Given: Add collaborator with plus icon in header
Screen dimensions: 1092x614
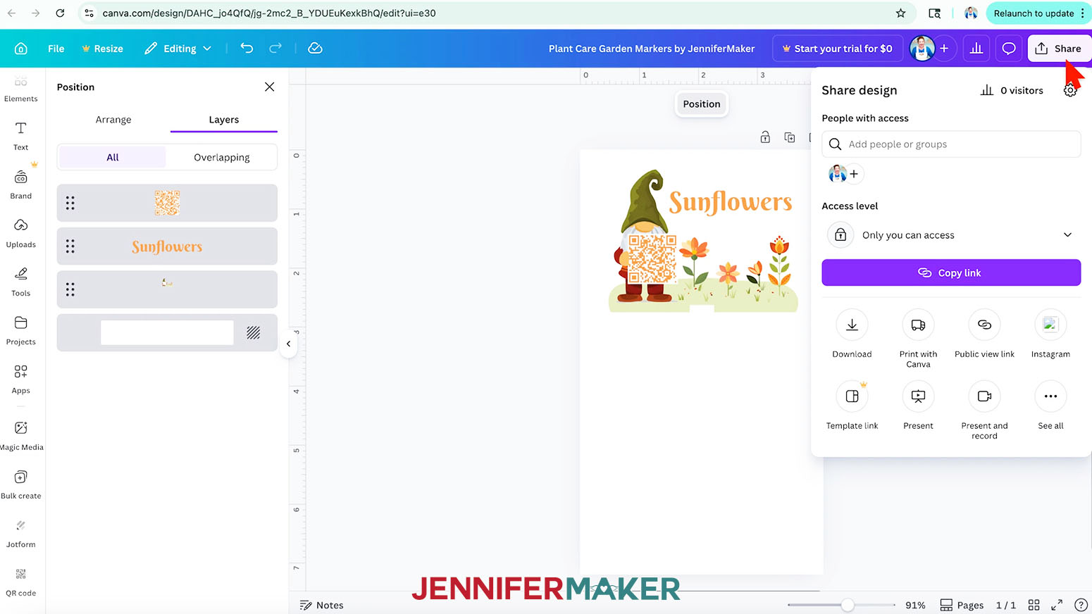Looking at the screenshot, I should pyautogui.click(x=944, y=49).
